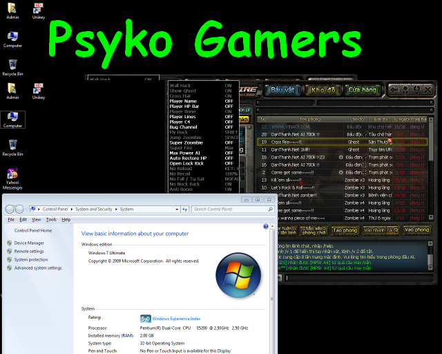Screen dimensions: 442x354
Task: Click the CrossFire chat log scrollbar
Action: 430,256
